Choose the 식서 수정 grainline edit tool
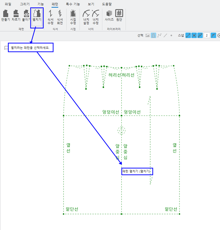 (51, 17)
